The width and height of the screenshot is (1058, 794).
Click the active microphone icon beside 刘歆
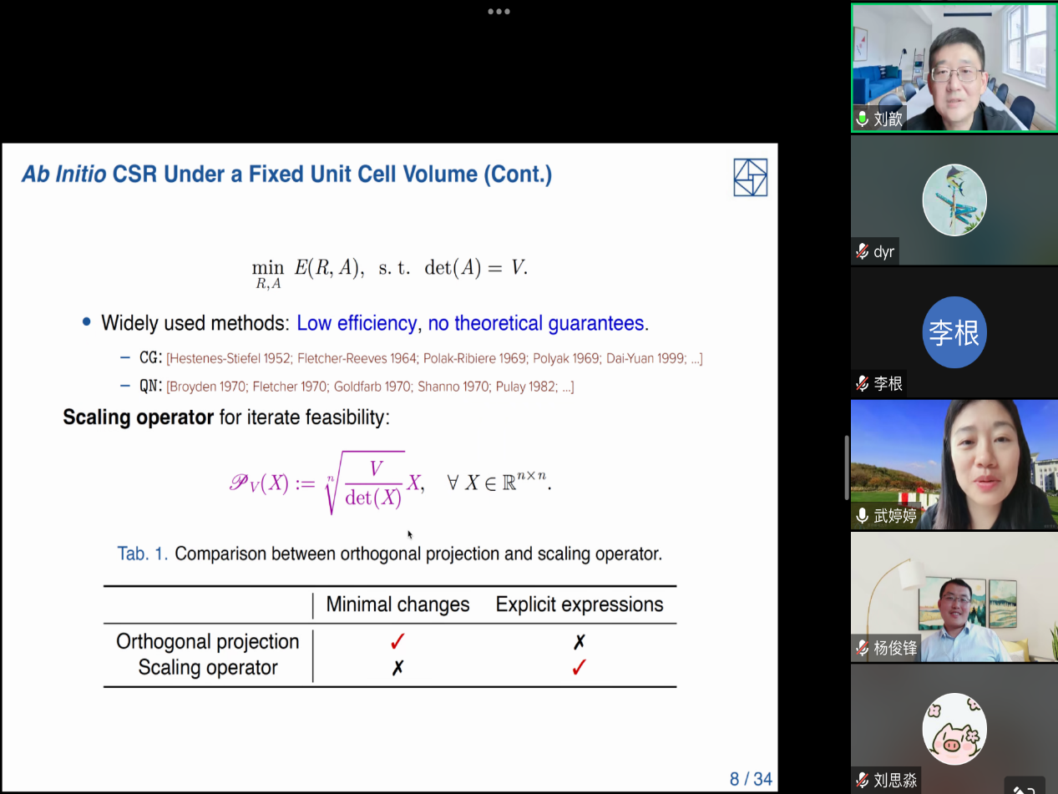(863, 119)
